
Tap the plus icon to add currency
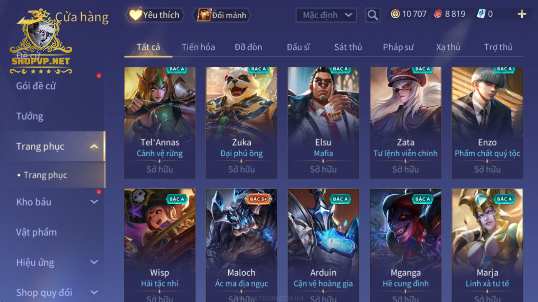pos(522,14)
